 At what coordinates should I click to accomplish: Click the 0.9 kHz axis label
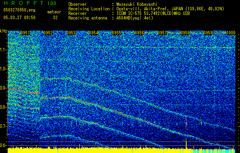pos(3,88)
